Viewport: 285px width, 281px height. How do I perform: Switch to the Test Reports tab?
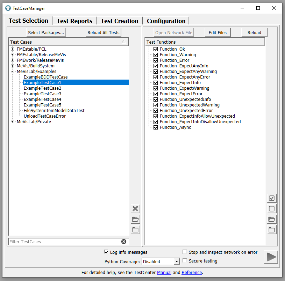point(74,21)
